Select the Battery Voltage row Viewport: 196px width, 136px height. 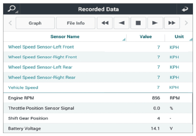pyautogui.click(x=98, y=128)
